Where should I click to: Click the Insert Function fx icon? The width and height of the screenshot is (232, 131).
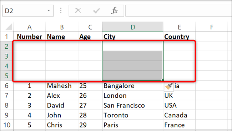tap(114, 11)
